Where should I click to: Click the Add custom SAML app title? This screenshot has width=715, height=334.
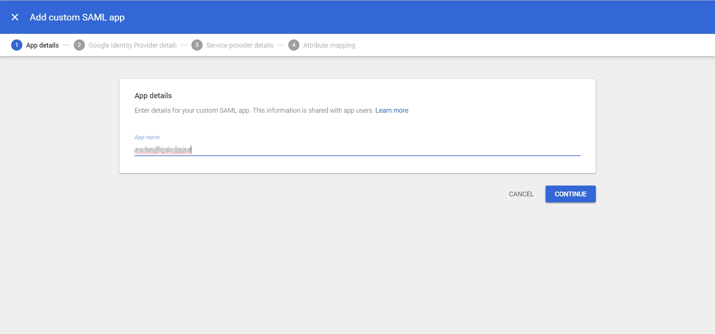click(x=77, y=17)
